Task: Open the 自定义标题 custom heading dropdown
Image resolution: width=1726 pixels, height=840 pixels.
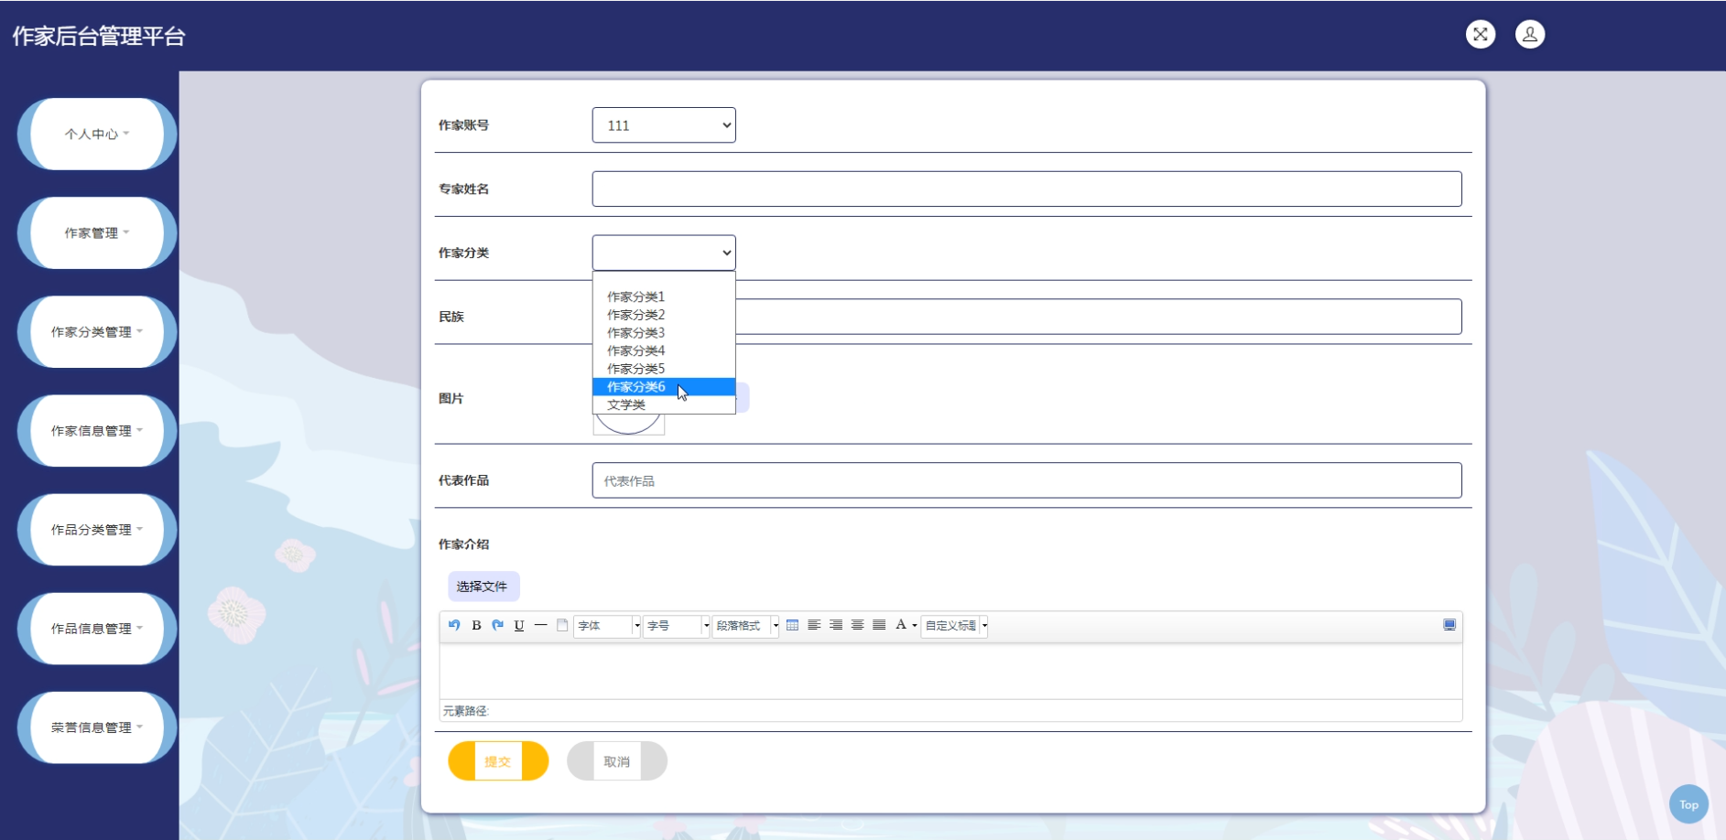Action: point(954,626)
